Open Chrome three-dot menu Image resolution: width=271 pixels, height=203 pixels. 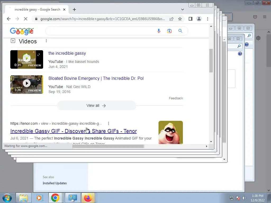(207, 19)
